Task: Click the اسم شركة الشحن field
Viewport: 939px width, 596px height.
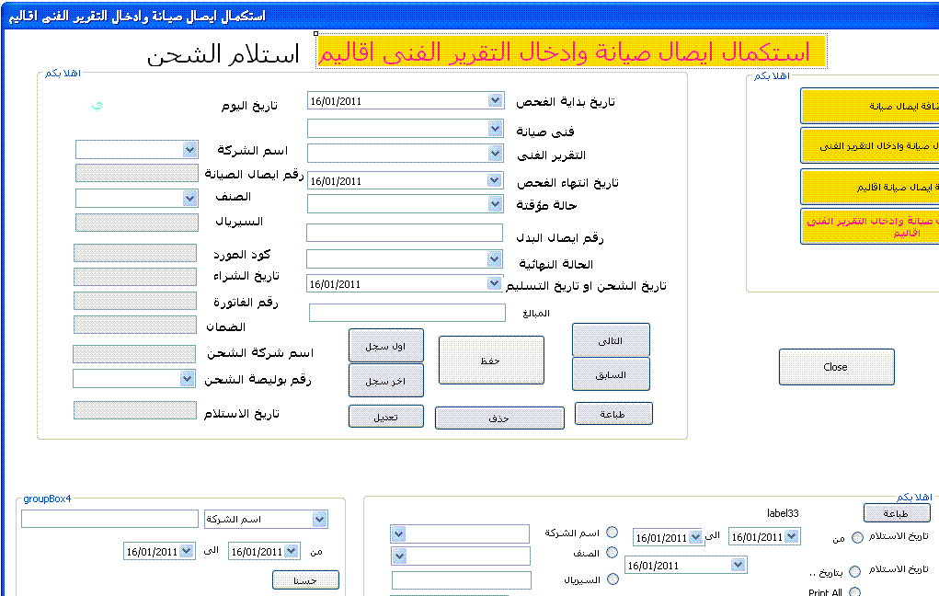Action: (134, 354)
